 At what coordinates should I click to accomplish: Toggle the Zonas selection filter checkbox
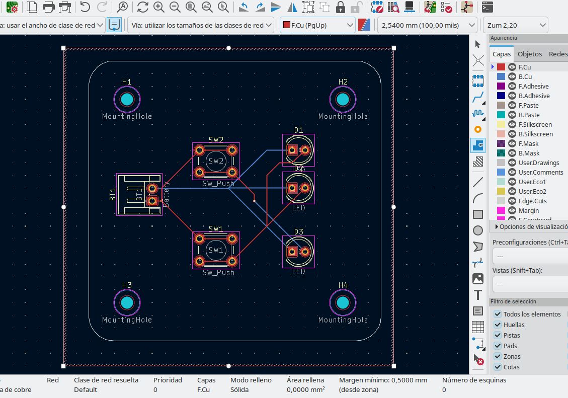coord(498,357)
